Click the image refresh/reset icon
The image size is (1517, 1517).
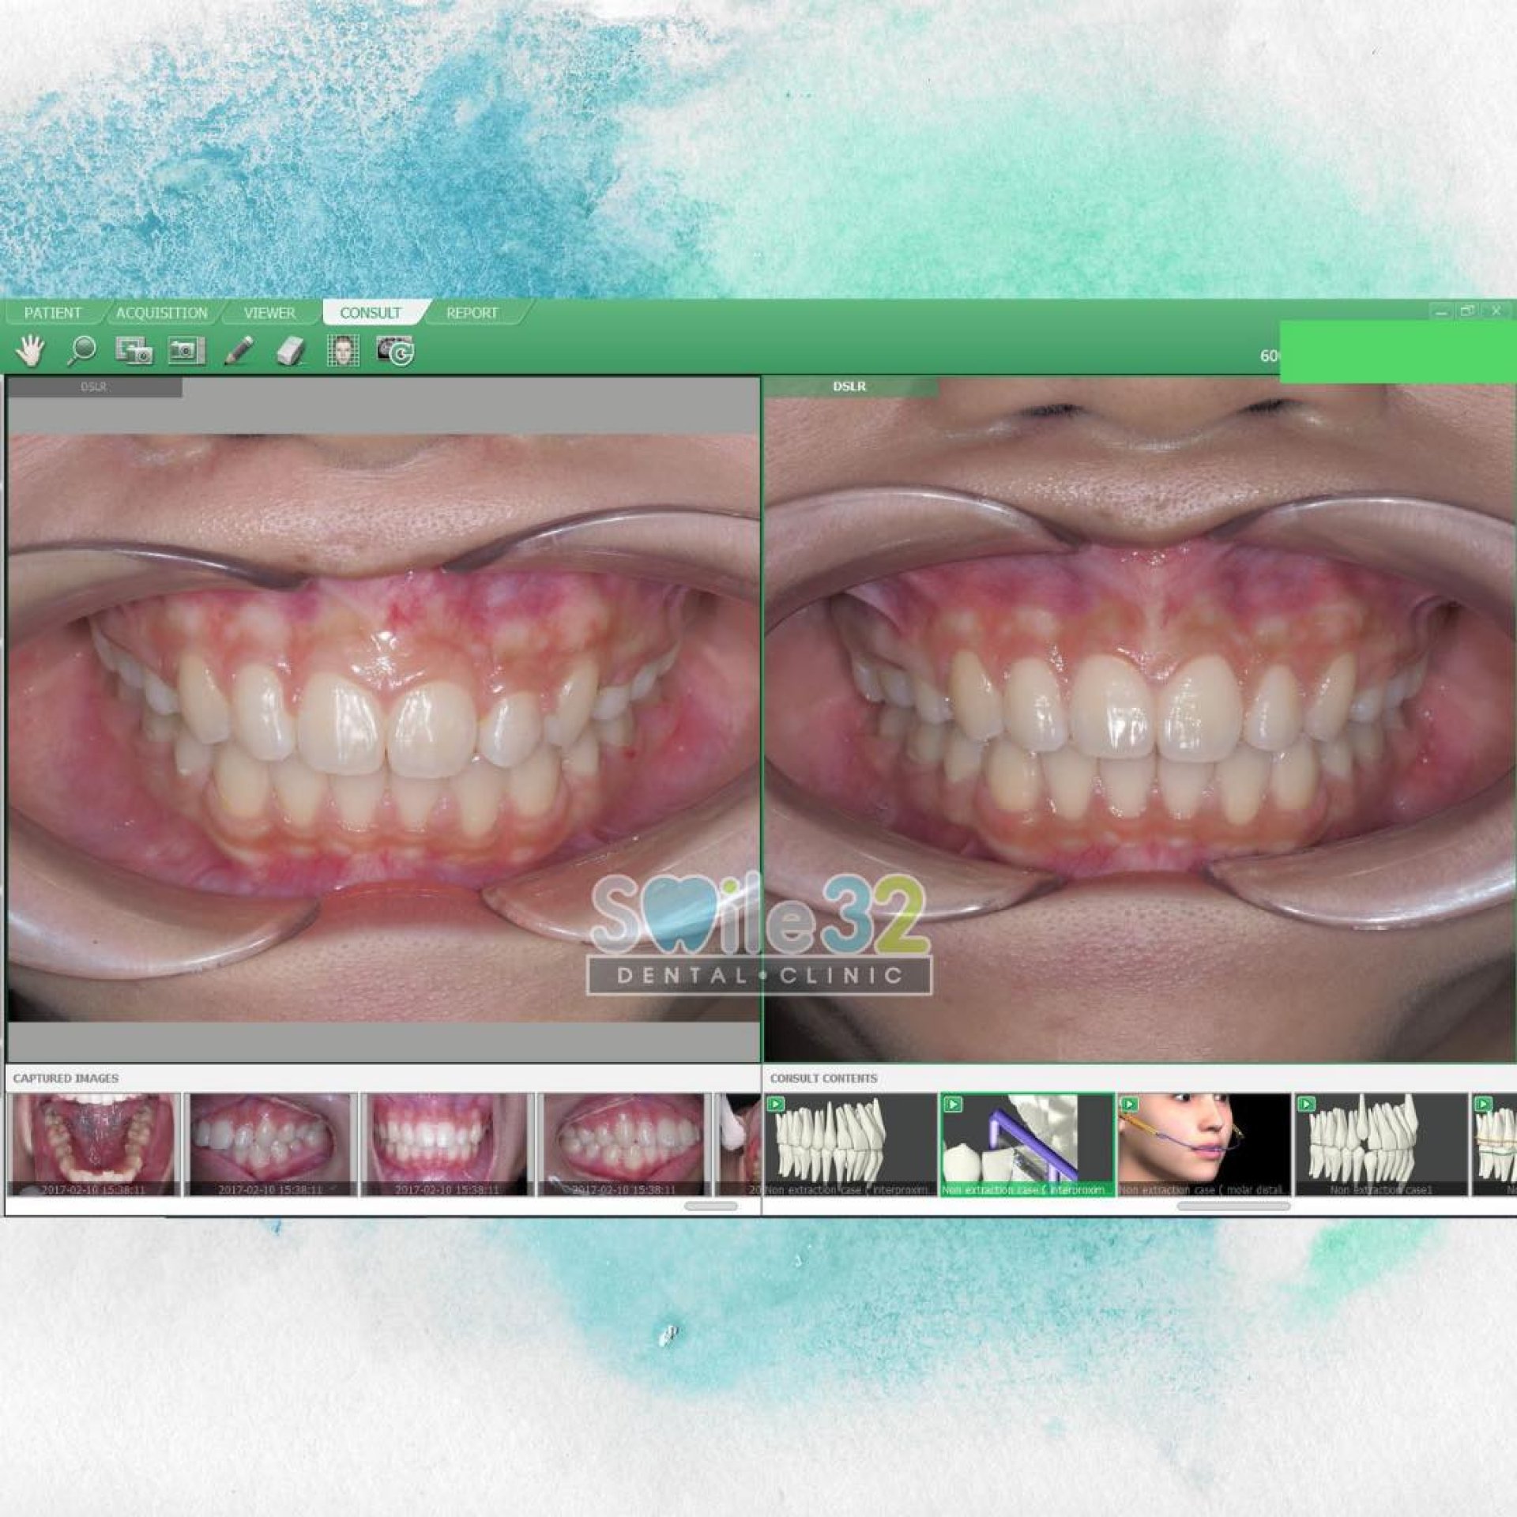point(395,350)
